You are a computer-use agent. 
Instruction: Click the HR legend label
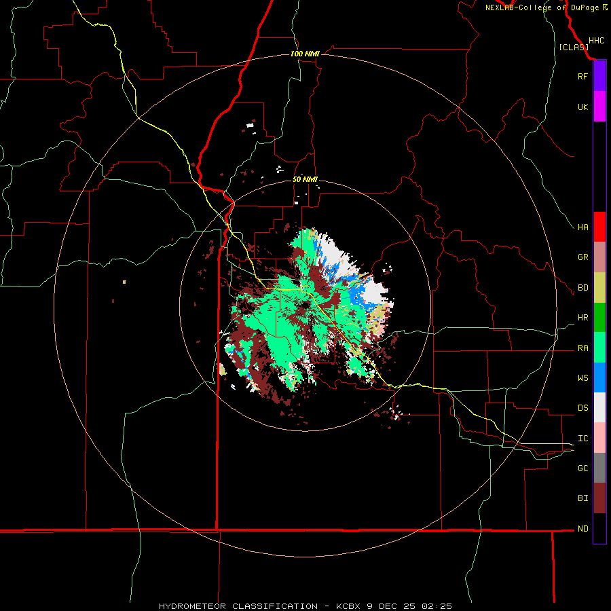pos(582,317)
